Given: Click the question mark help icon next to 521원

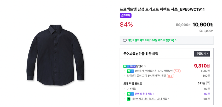Looking at the screenshot, I should (x=208, y=83).
